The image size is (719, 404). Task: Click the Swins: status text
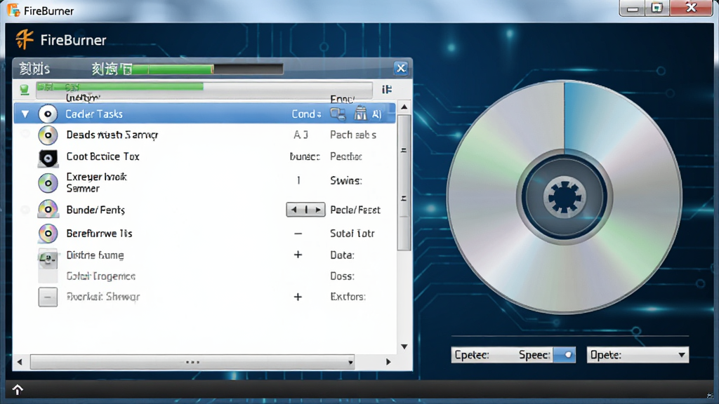coord(346,181)
